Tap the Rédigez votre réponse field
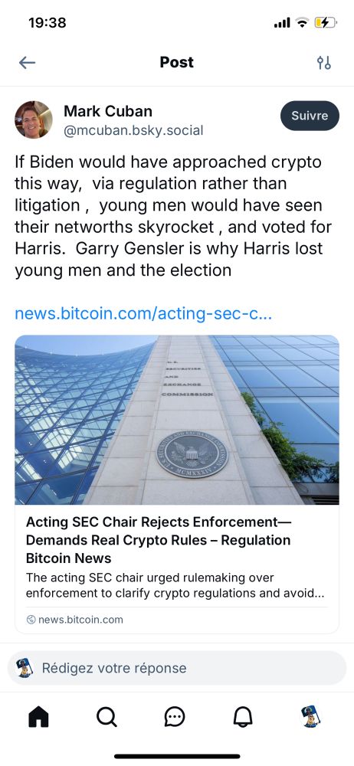The width and height of the screenshot is (354, 766). click(x=177, y=668)
